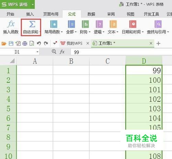Image resolution: width=172 pixels, height=159 pixels.
Task: Click the Name Box showing D1
Action: click(20, 52)
